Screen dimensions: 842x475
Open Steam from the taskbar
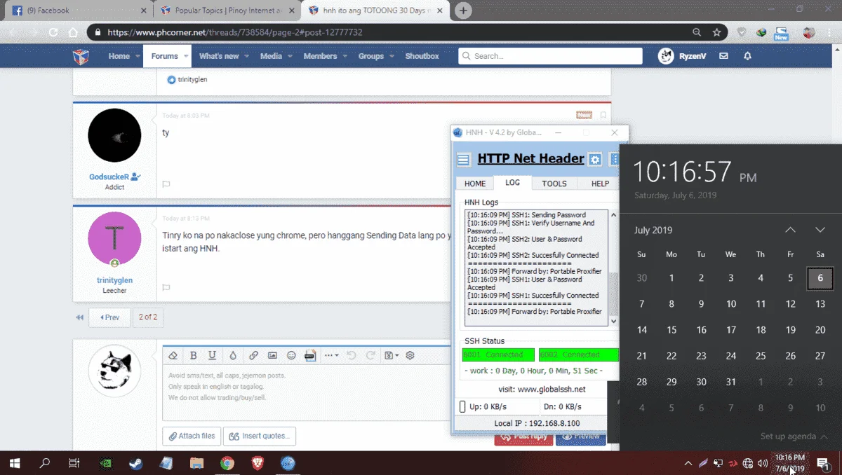tap(135, 463)
